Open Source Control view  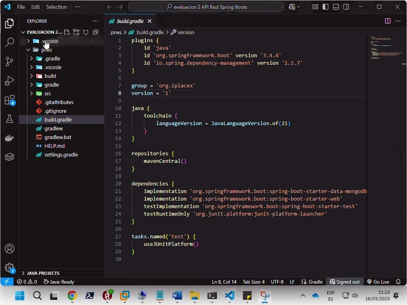[x=9, y=61]
